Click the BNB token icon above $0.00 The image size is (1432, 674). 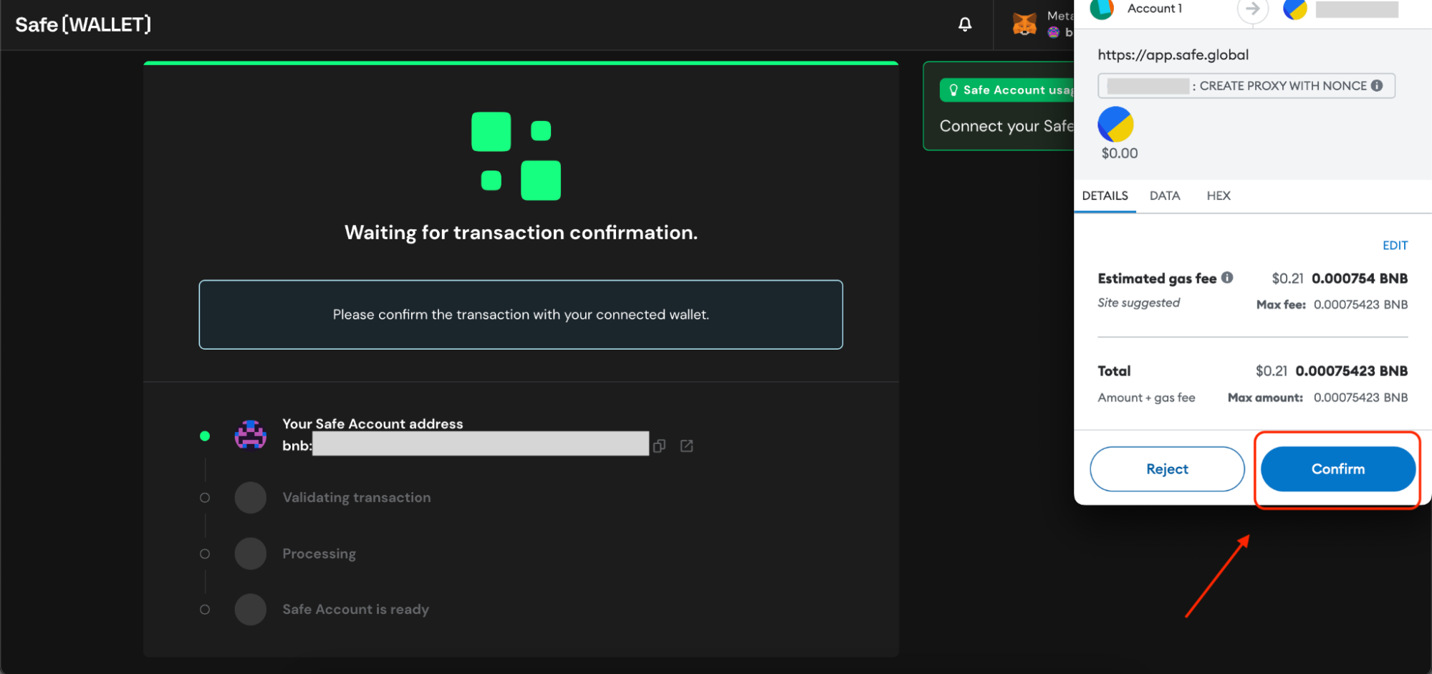coord(1115,123)
